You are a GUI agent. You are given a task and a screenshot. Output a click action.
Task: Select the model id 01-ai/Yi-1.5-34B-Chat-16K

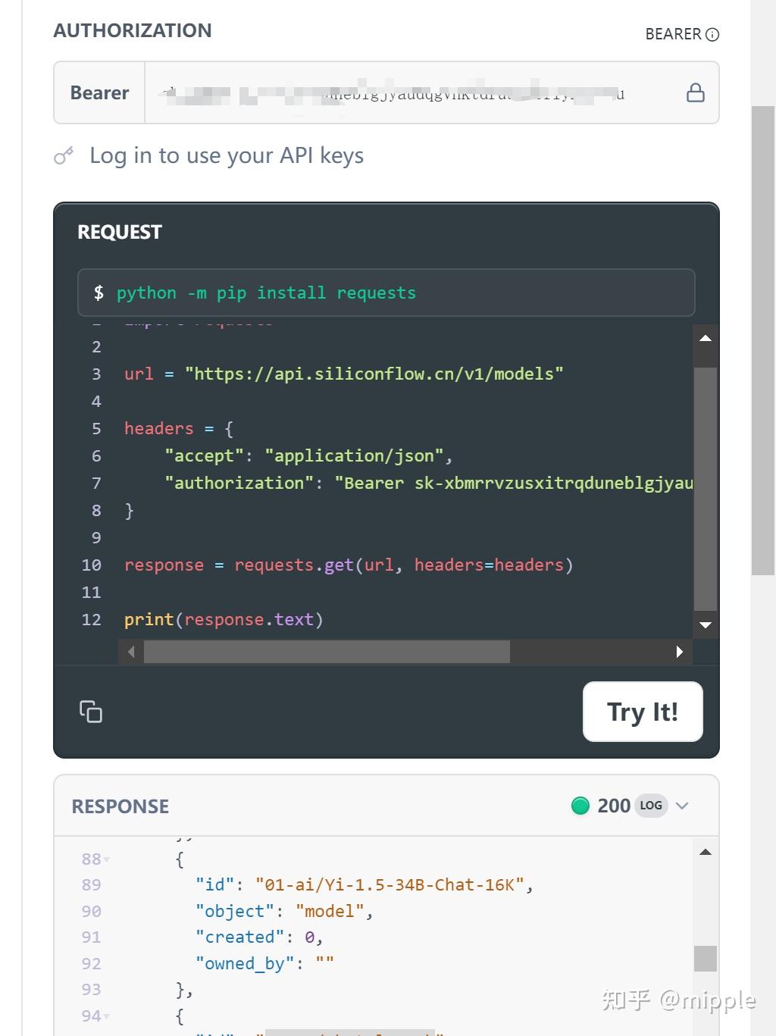[391, 884]
